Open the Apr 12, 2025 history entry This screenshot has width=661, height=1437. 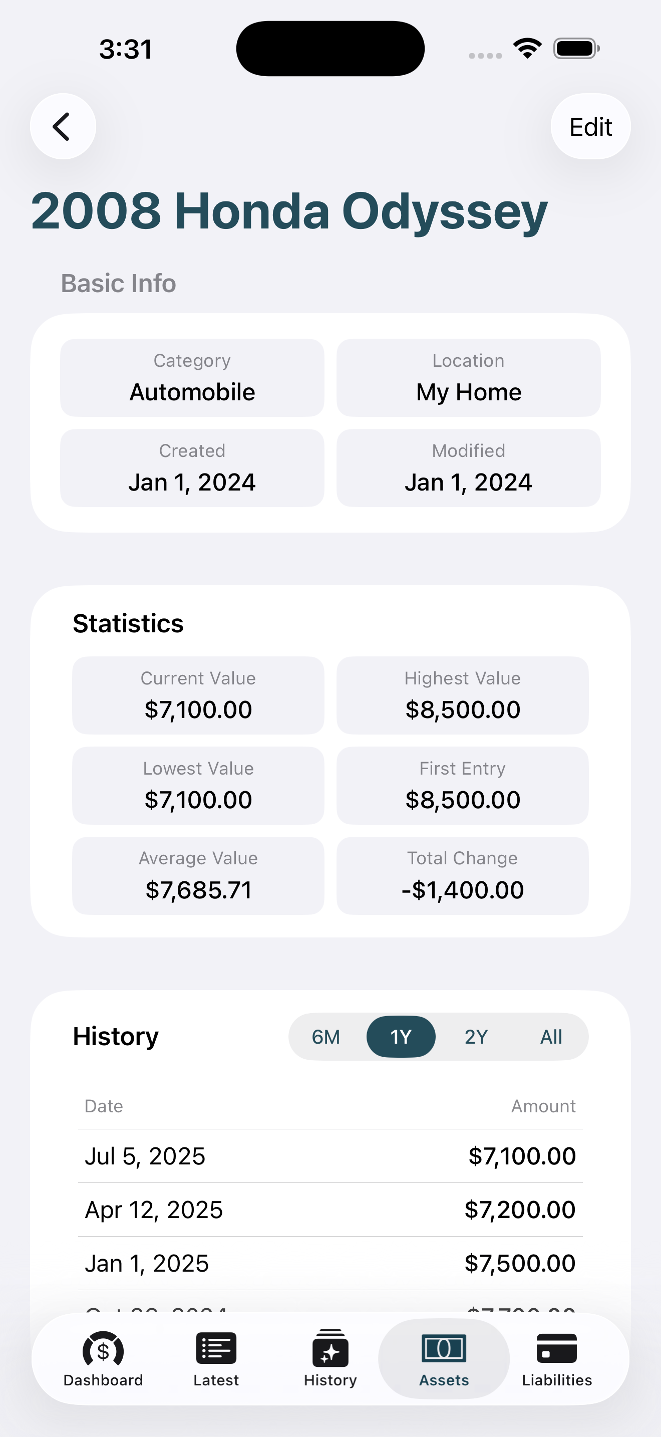[330, 1210]
